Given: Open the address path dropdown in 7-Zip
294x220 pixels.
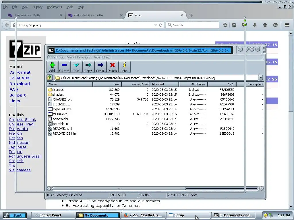Looking at the screenshot, I should pyautogui.click(x=261, y=78).
